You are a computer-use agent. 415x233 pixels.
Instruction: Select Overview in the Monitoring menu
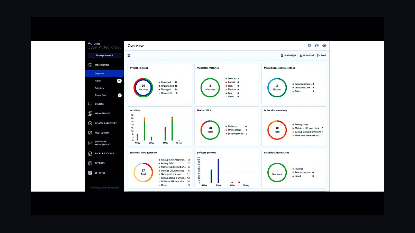[x=104, y=74]
